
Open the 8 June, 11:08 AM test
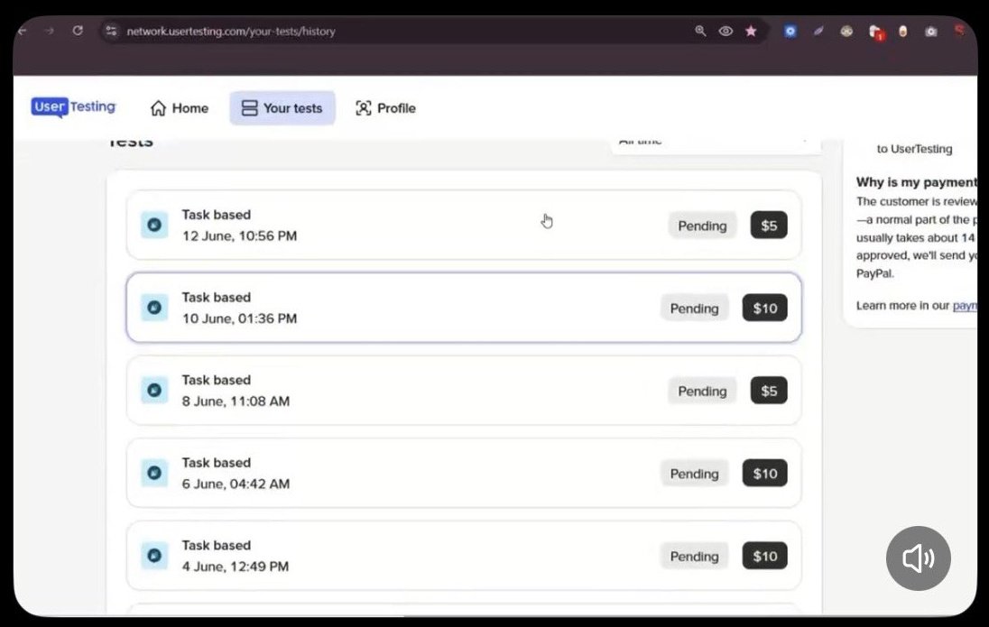point(464,391)
